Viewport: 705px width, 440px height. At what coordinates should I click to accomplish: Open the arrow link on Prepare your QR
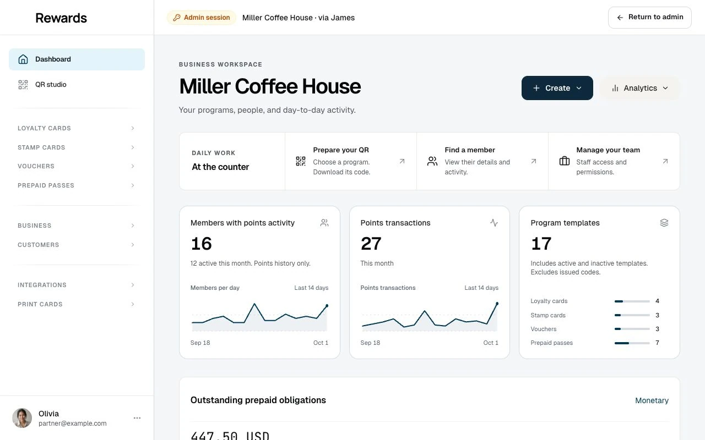[402, 161]
